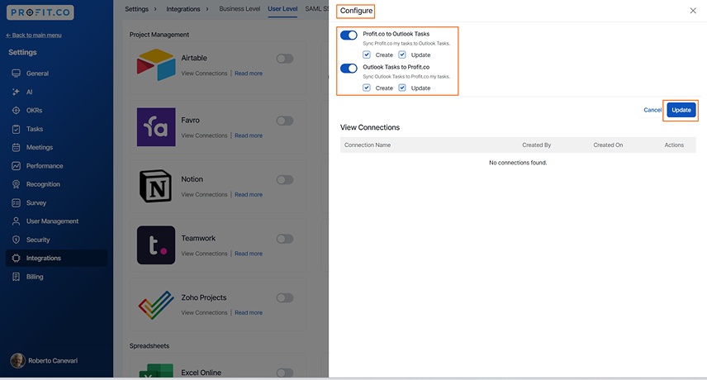Screen dimensions: 707x380
Task: Close the Configure panel with X
Action: (x=693, y=11)
